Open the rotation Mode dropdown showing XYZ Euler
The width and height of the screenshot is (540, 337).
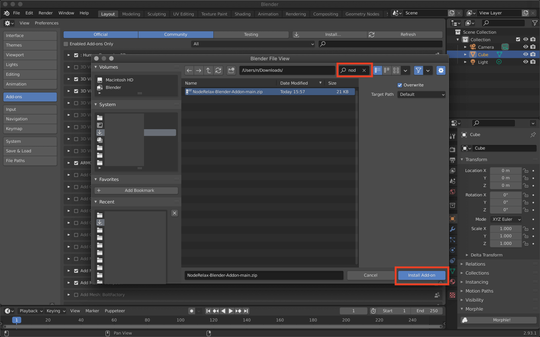click(x=506, y=219)
